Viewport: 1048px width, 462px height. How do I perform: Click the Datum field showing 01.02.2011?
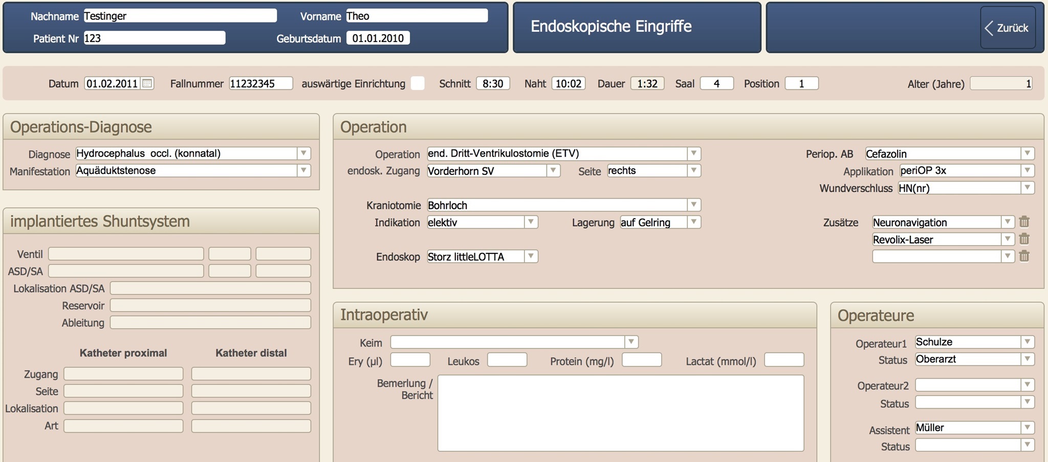pyautogui.click(x=112, y=83)
